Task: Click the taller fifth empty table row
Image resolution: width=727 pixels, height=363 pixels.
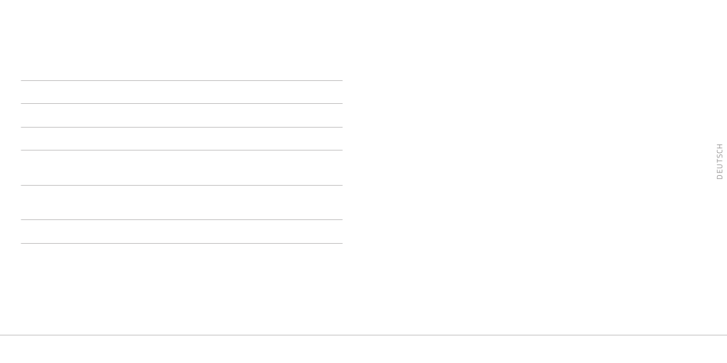Action: (x=182, y=203)
